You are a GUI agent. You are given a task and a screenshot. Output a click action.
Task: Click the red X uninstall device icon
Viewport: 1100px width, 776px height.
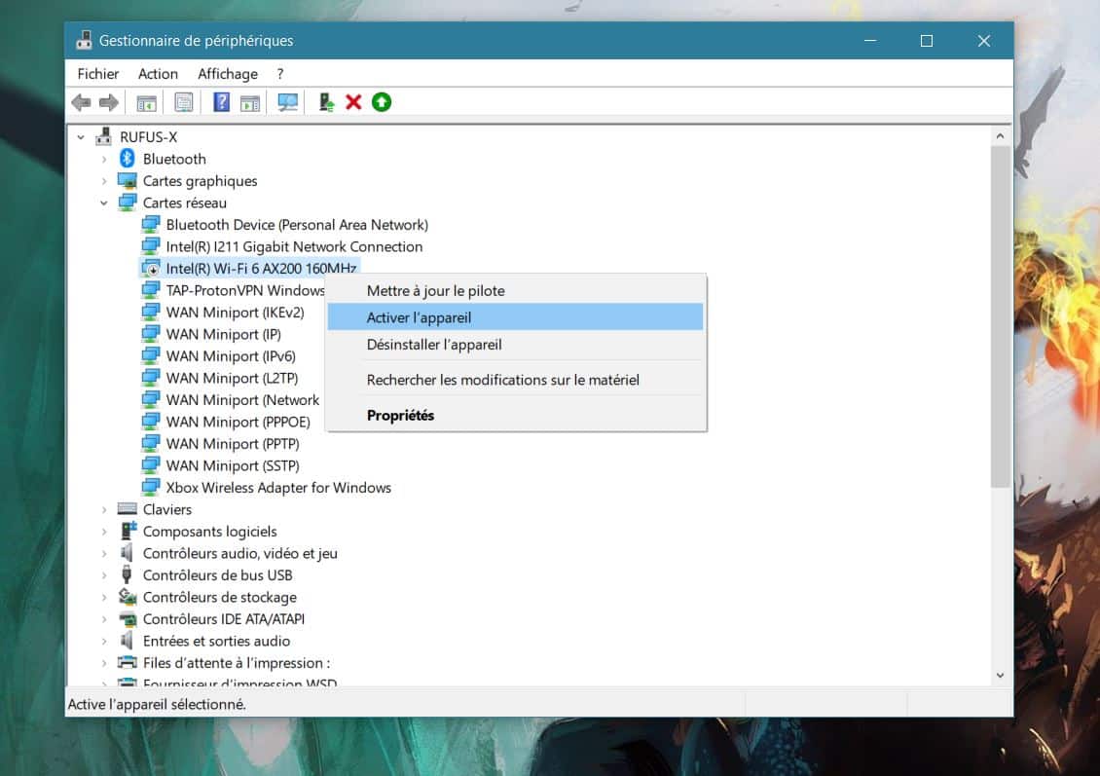click(353, 102)
